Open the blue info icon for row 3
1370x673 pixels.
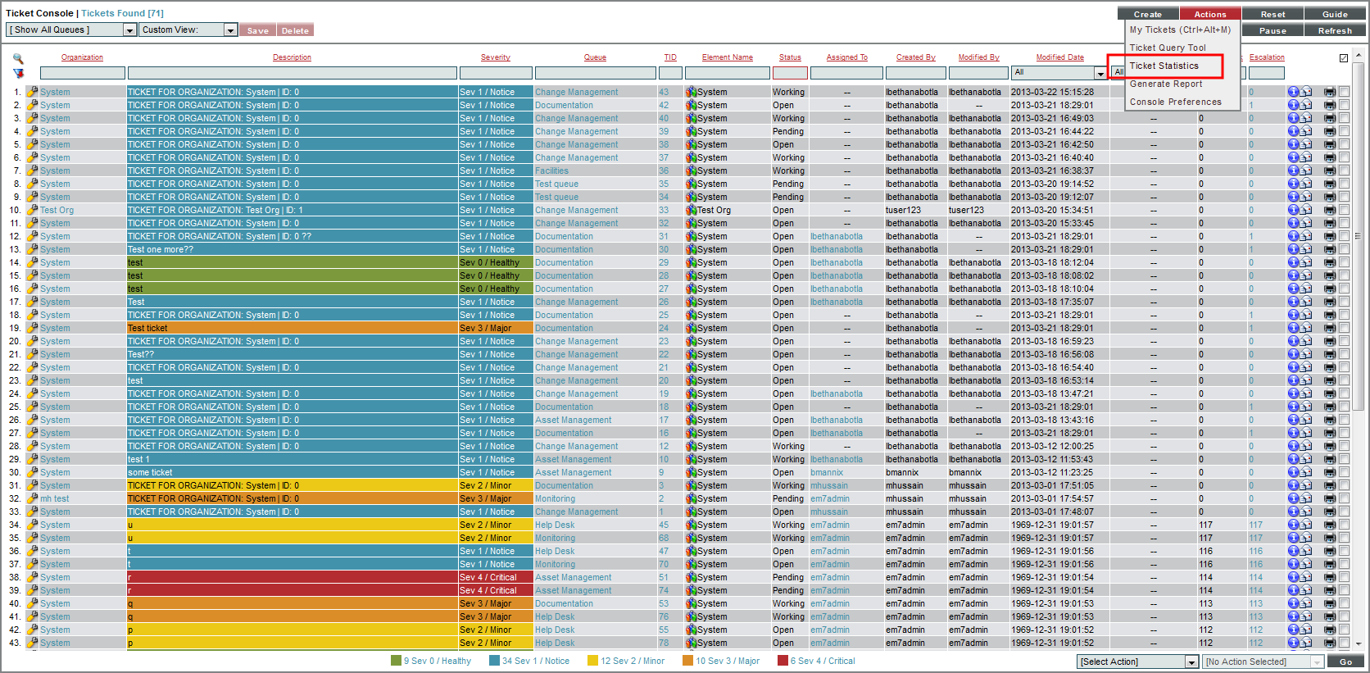tap(1293, 118)
